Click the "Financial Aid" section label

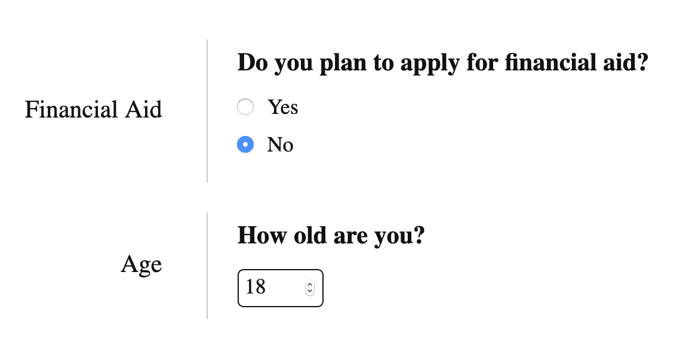[x=93, y=110]
